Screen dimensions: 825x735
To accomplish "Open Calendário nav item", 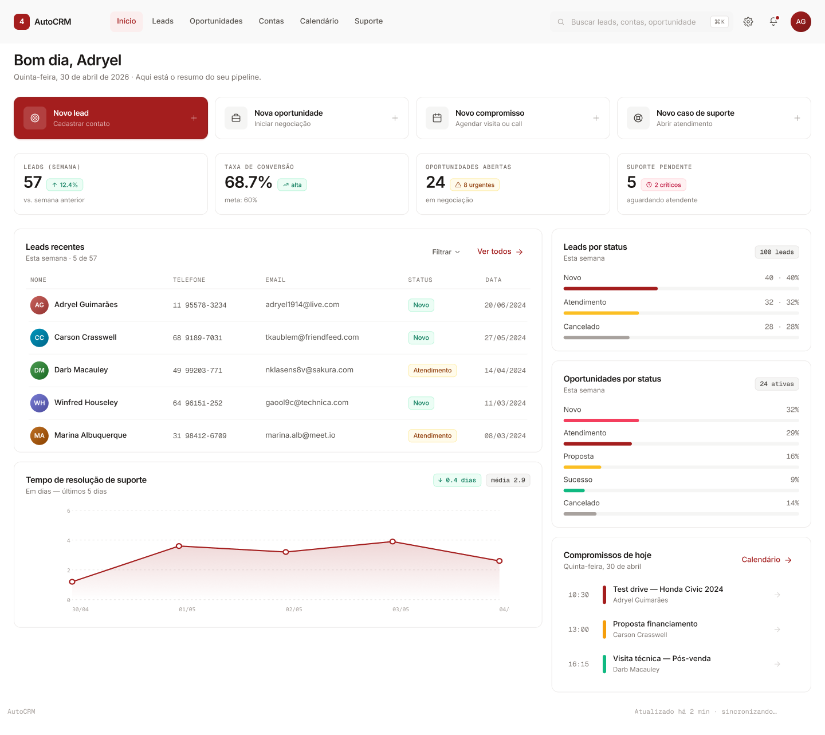I will coord(319,21).
